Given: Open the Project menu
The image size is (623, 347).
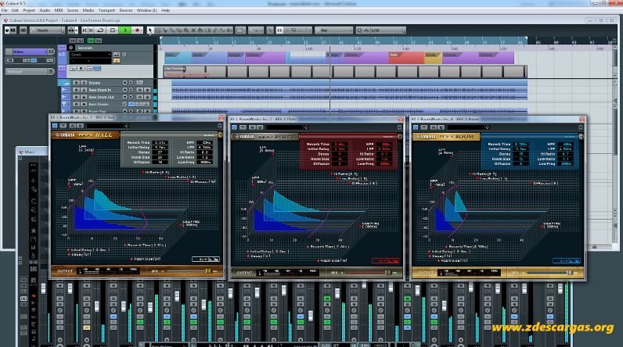Looking at the screenshot, I should click(29, 10).
